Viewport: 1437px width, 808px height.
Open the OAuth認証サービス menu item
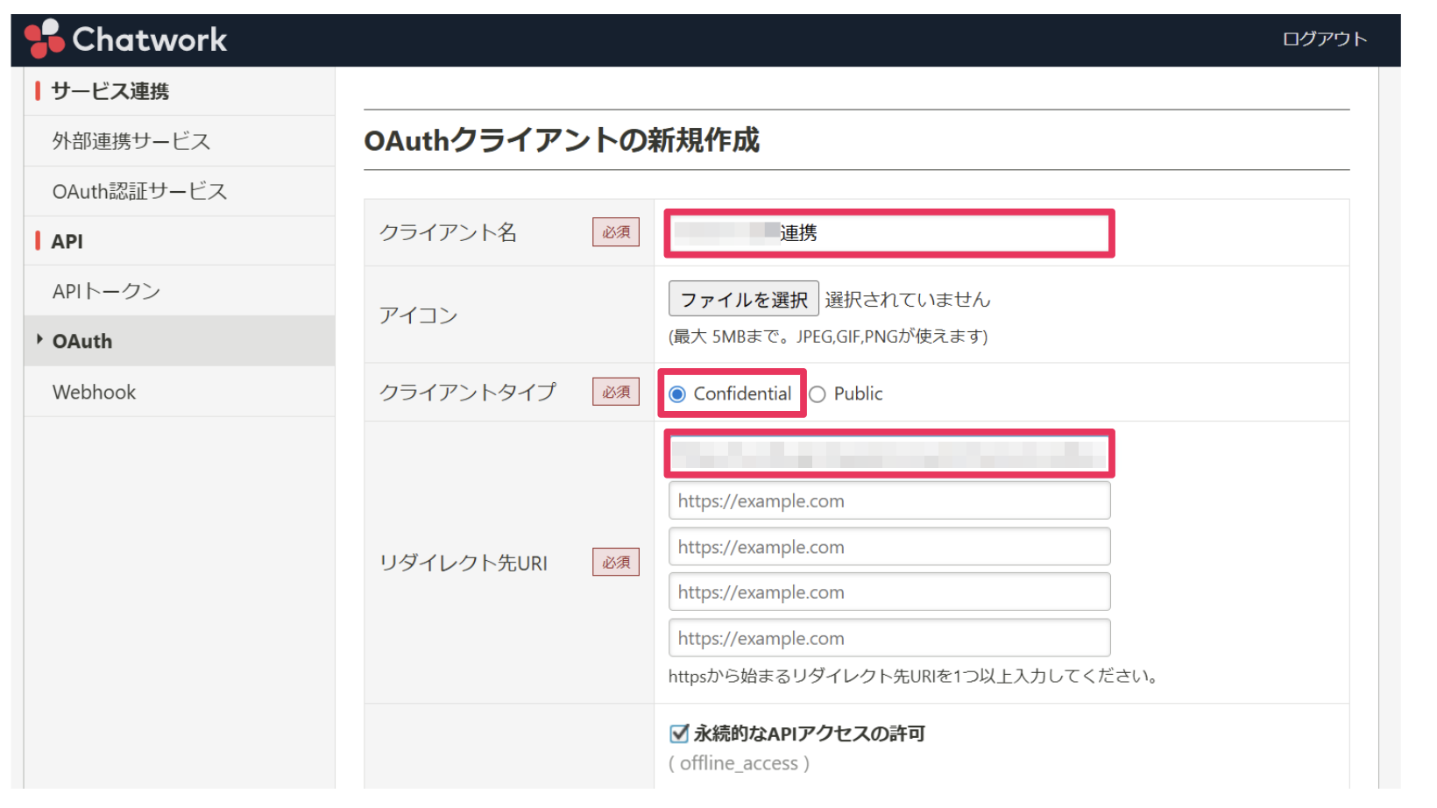(x=180, y=191)
